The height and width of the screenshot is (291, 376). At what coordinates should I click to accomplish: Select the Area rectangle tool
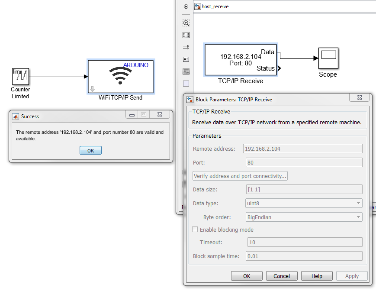click(x=186, y=84)
